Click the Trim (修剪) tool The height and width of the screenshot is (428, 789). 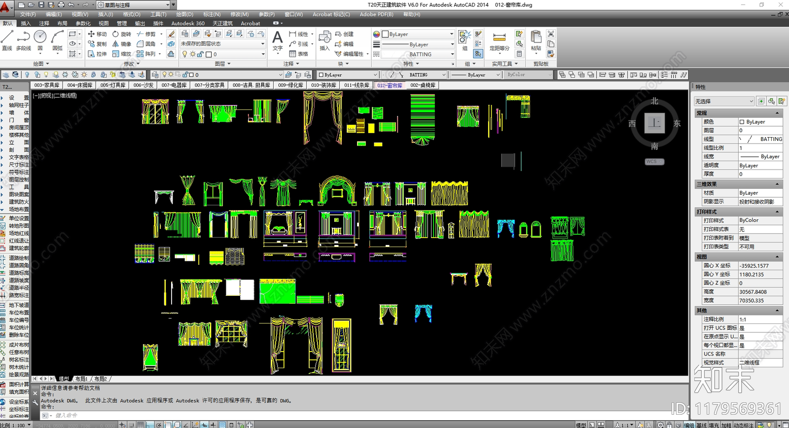click(146, 34)
